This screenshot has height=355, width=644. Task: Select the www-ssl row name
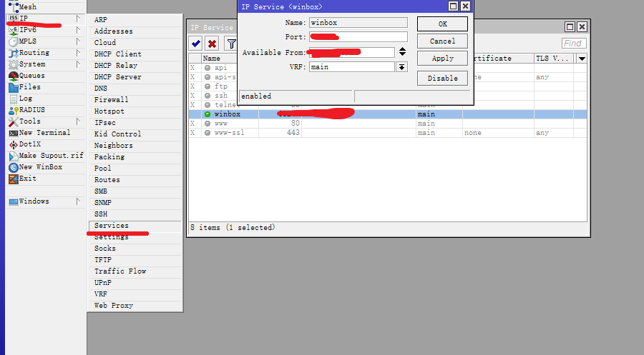tap(229, 133)
